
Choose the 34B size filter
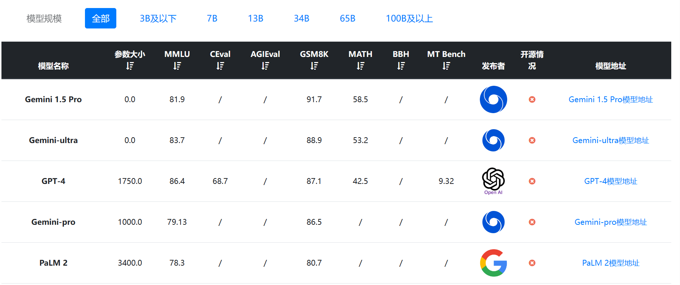[302, 18]
